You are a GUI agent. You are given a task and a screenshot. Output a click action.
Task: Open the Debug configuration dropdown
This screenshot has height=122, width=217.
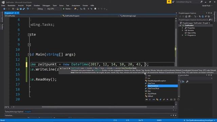41,9
